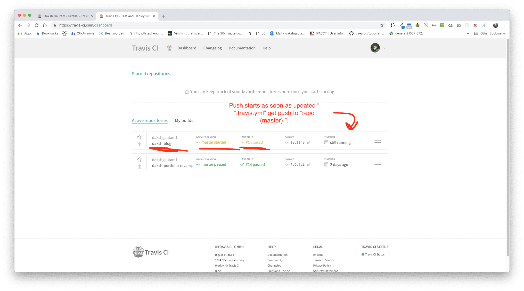Click the browser home icon
The height and width of the screenshot is (291, 524).
tap(45, 25)
